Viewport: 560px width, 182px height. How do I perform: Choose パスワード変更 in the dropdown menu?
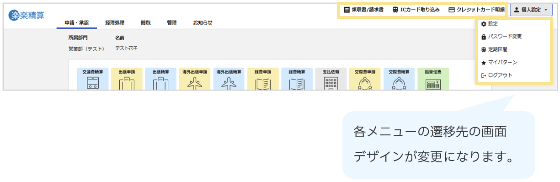(x=501, y=37)
